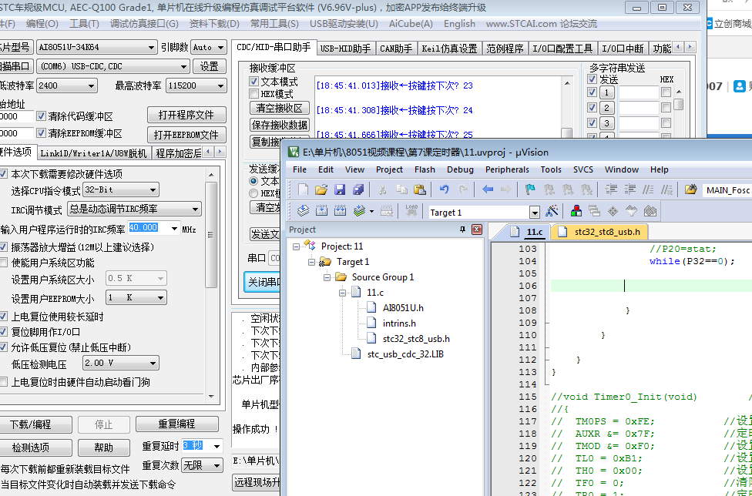Click the 打开程序文件 button
This screenshot has width=752, height=496.
coord(186,115)
